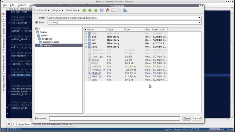The height and width of the screenshot is (132, 235).
Task: Toggle the Filter checkbox
Action: click(37, 22)
